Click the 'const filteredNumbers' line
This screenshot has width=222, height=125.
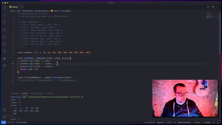45,77
